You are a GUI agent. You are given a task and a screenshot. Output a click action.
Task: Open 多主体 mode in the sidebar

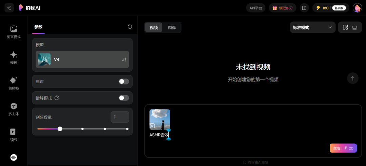(14, 110)
